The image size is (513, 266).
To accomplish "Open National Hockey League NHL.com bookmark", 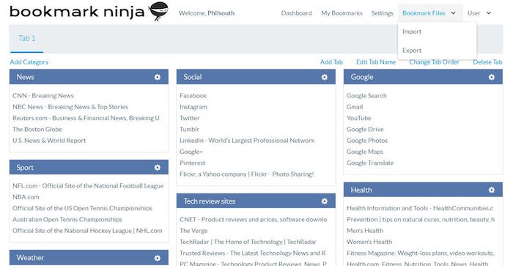I will point(87,230).
